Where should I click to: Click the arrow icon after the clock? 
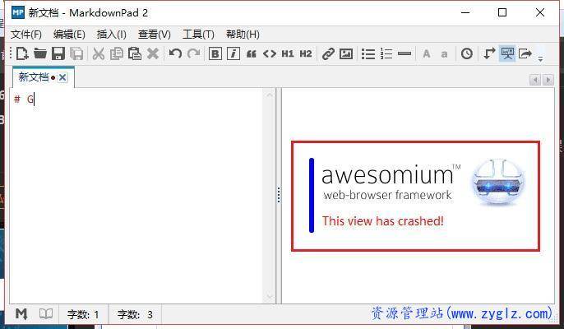point(489,54)
